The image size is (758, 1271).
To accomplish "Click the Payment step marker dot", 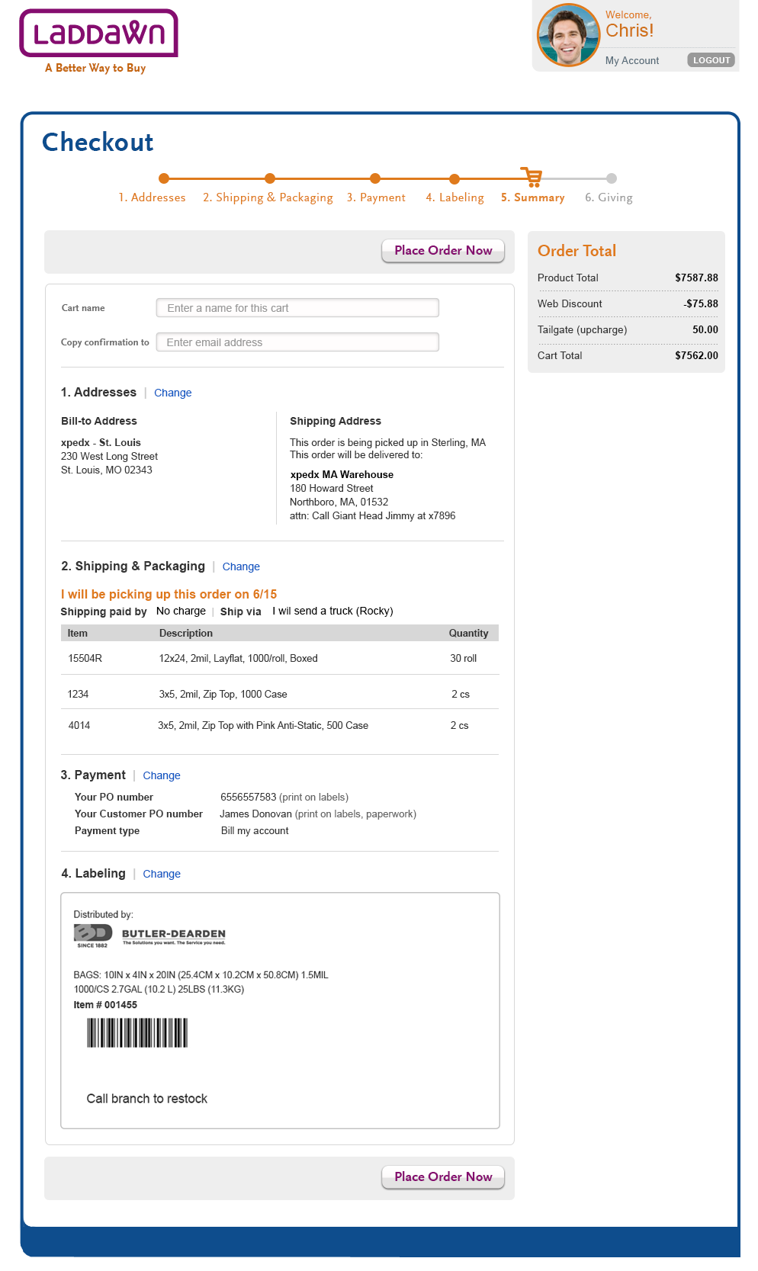I will pyautogui.click(x=375, y=178).
